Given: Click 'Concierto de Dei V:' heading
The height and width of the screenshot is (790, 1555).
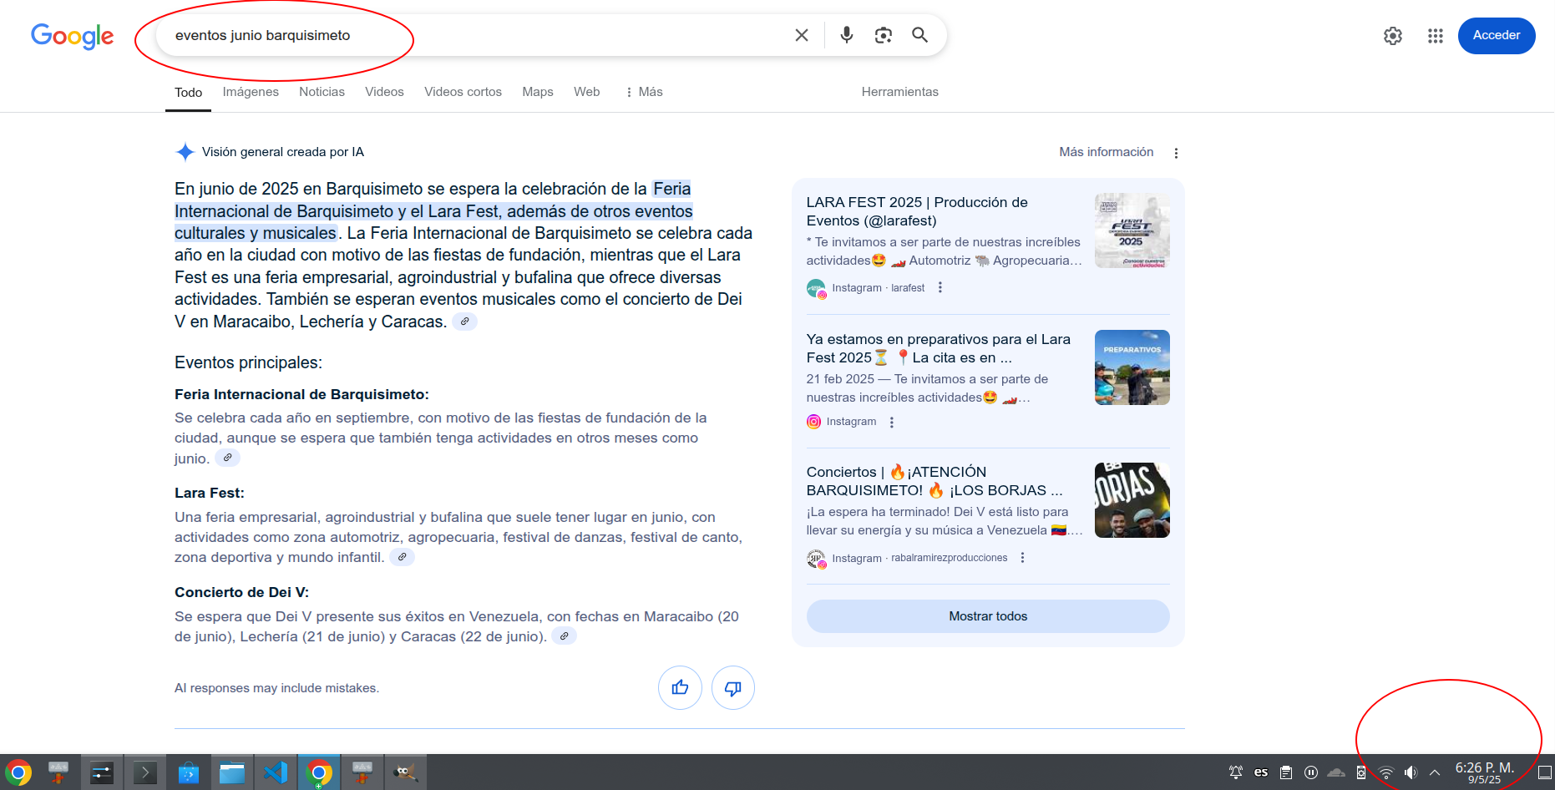Looking at the screenshot, I should [x=241, y=592].
